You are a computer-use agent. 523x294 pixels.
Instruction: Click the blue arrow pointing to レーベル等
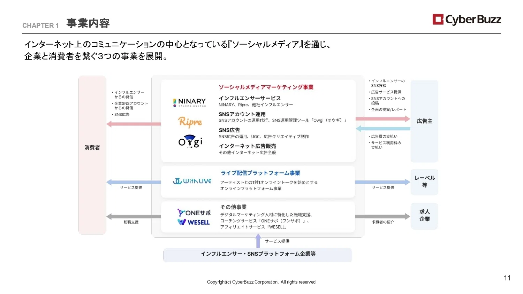coord(382,182)
